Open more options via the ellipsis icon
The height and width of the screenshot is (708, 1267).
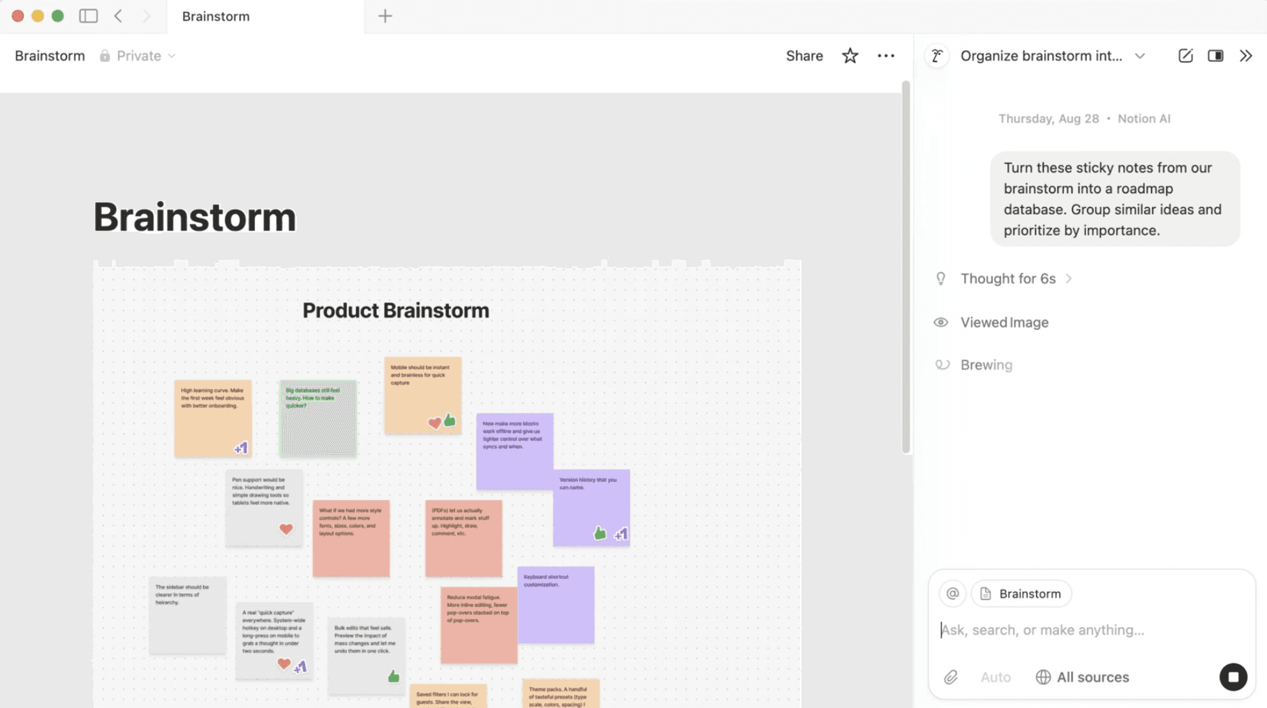[886, 55]
